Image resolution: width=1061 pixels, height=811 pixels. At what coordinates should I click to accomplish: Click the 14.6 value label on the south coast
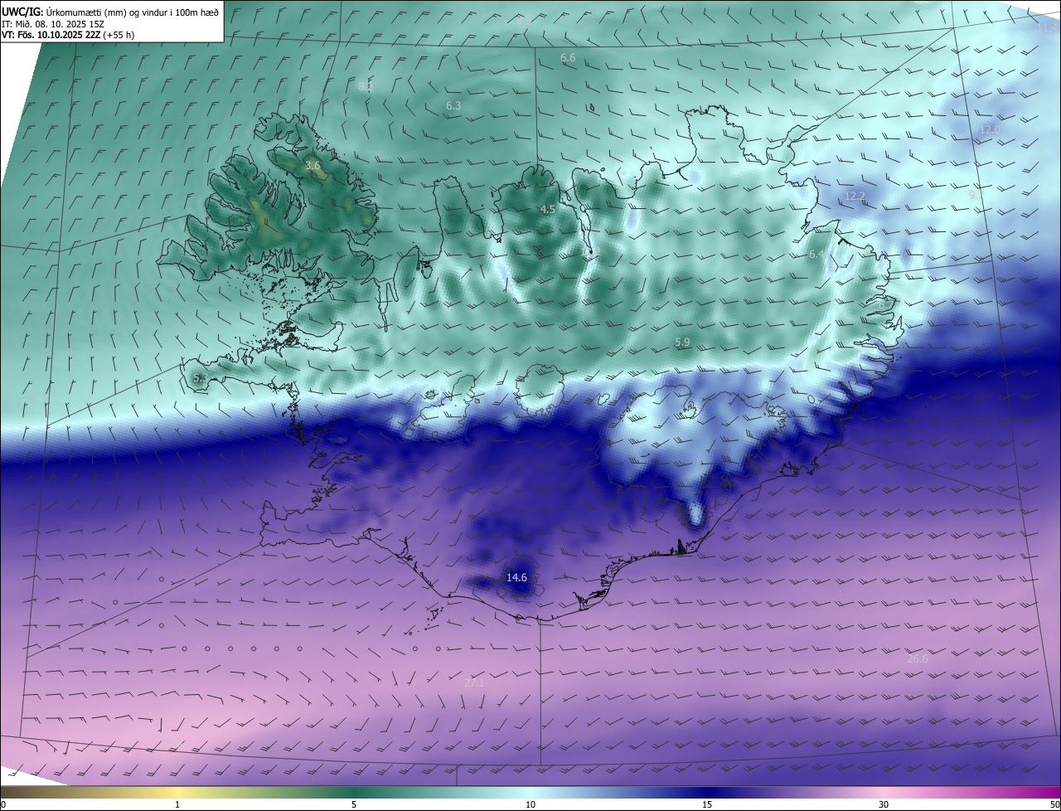tap(516, 578)
